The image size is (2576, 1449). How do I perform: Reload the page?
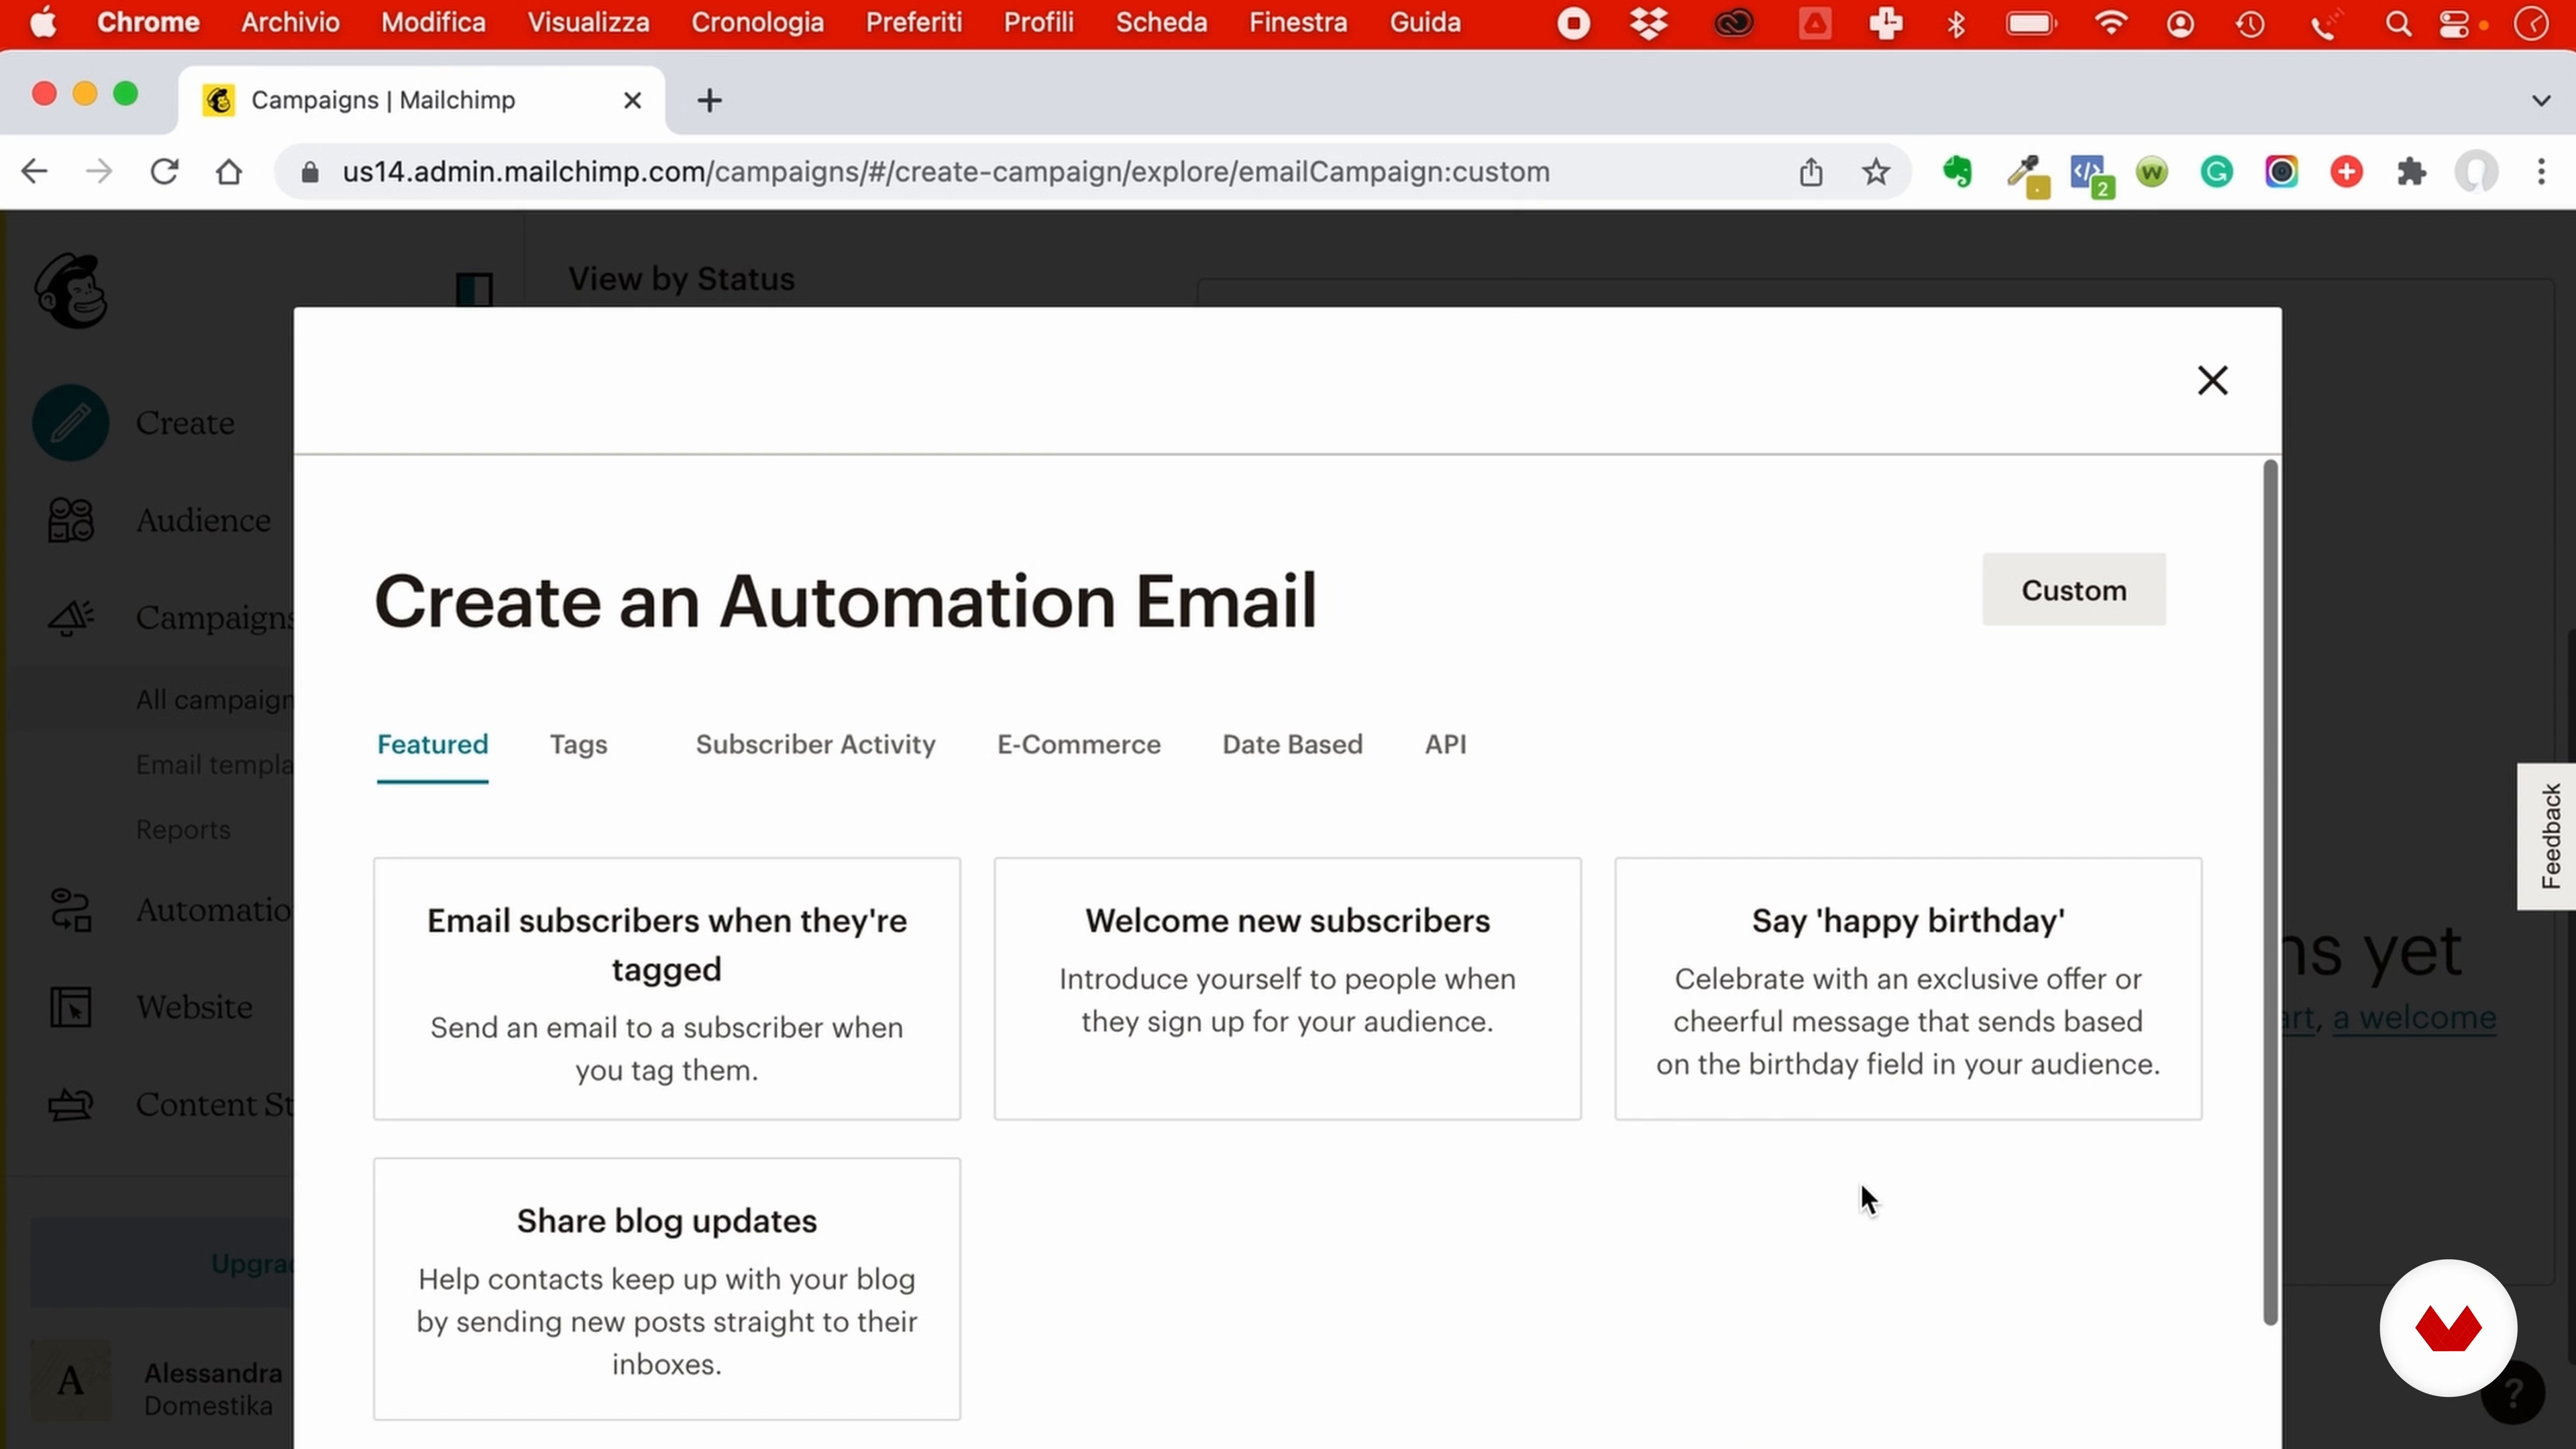click(x=164, y=172)
